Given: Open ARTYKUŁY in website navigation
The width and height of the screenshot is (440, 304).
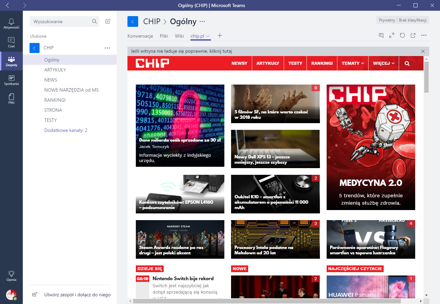Looking at the screenshot, I should click(268, 63).
